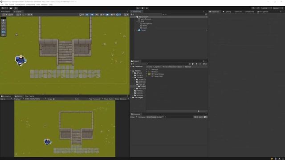Open the Layers dropdown in top toolbar
Viewport: 285px width, 160px height.
coord(266,8)
